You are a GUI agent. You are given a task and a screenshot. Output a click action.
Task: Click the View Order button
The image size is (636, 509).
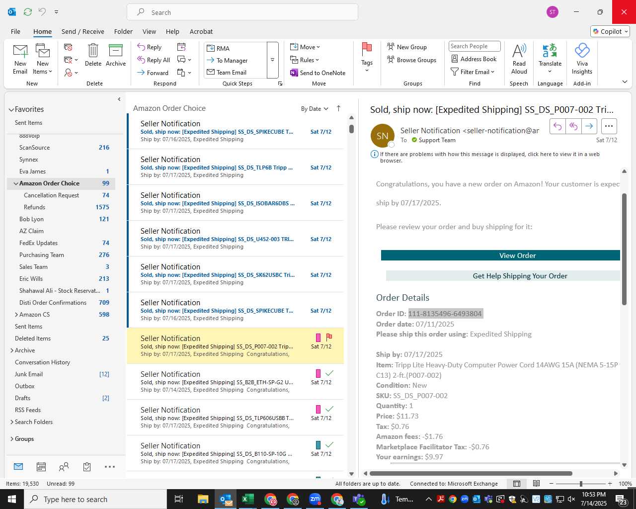click(500, 255)
